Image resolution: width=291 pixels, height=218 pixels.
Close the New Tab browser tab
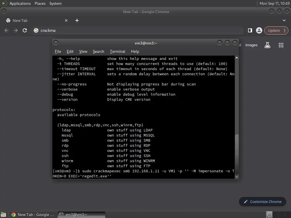coord(66,20)
